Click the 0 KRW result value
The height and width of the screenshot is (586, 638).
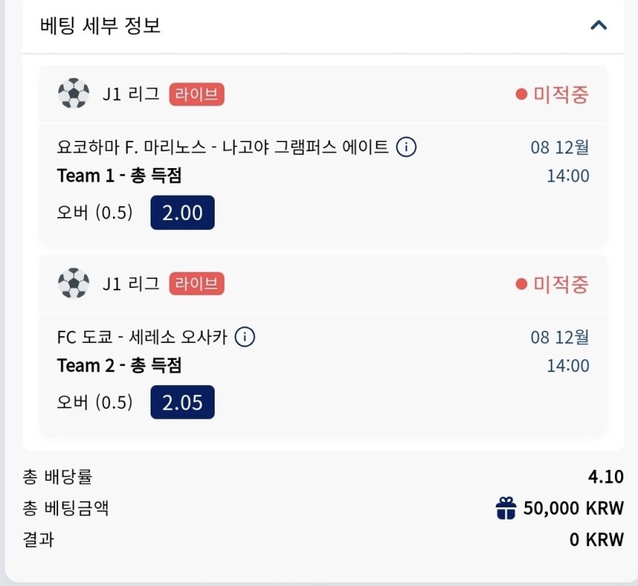597,539
